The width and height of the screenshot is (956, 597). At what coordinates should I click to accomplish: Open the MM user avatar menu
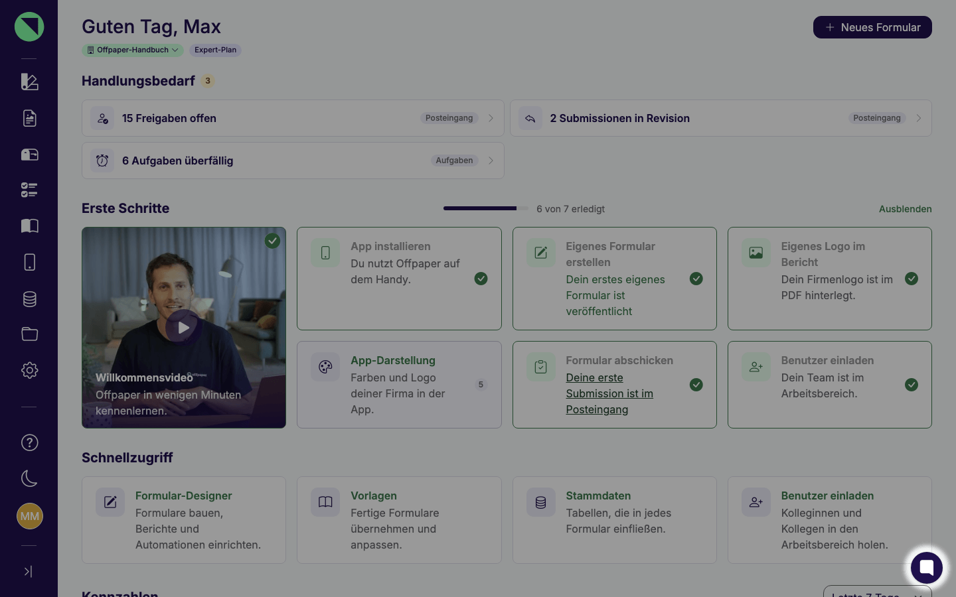[x=29, y=516]
